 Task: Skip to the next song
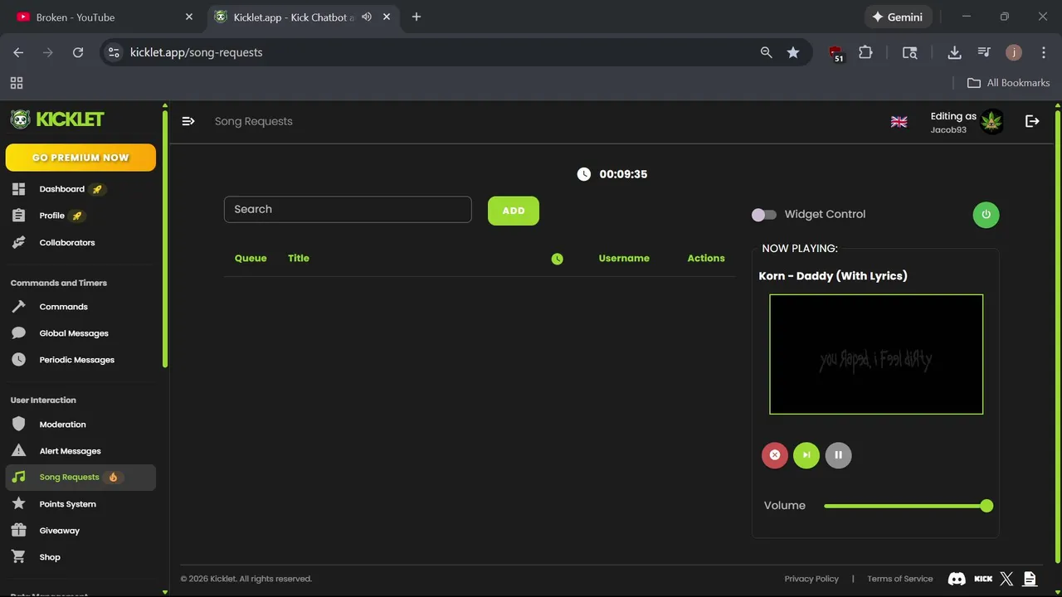point(806,455)
